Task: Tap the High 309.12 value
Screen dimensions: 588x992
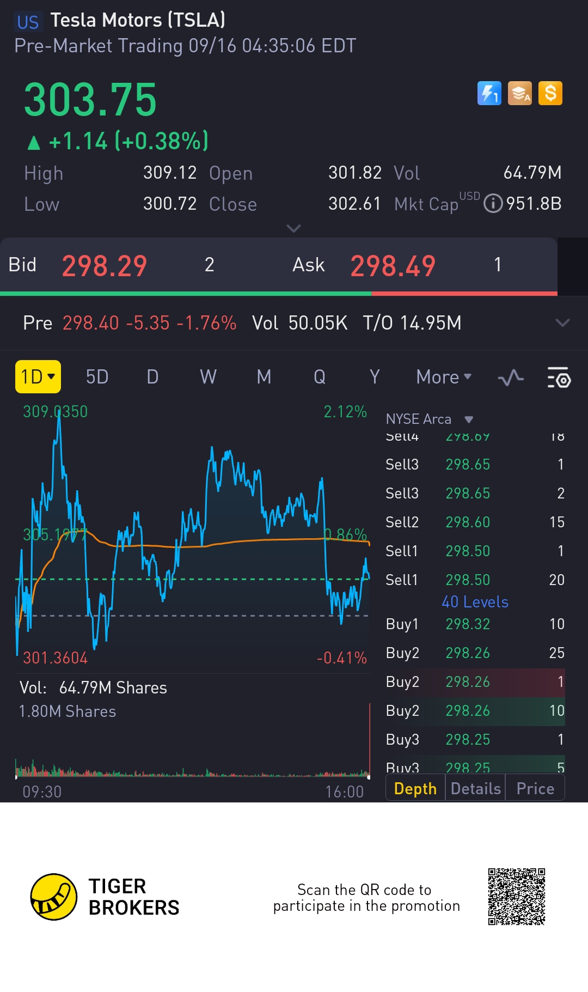Action: [x=170, y=173]
